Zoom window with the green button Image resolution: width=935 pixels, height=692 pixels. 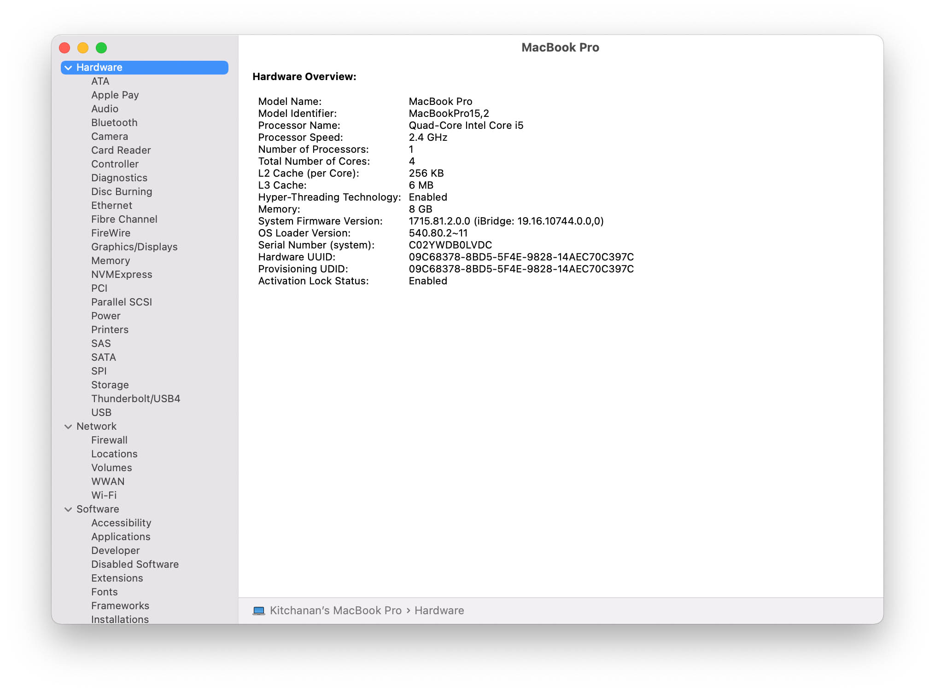point(101,48)
